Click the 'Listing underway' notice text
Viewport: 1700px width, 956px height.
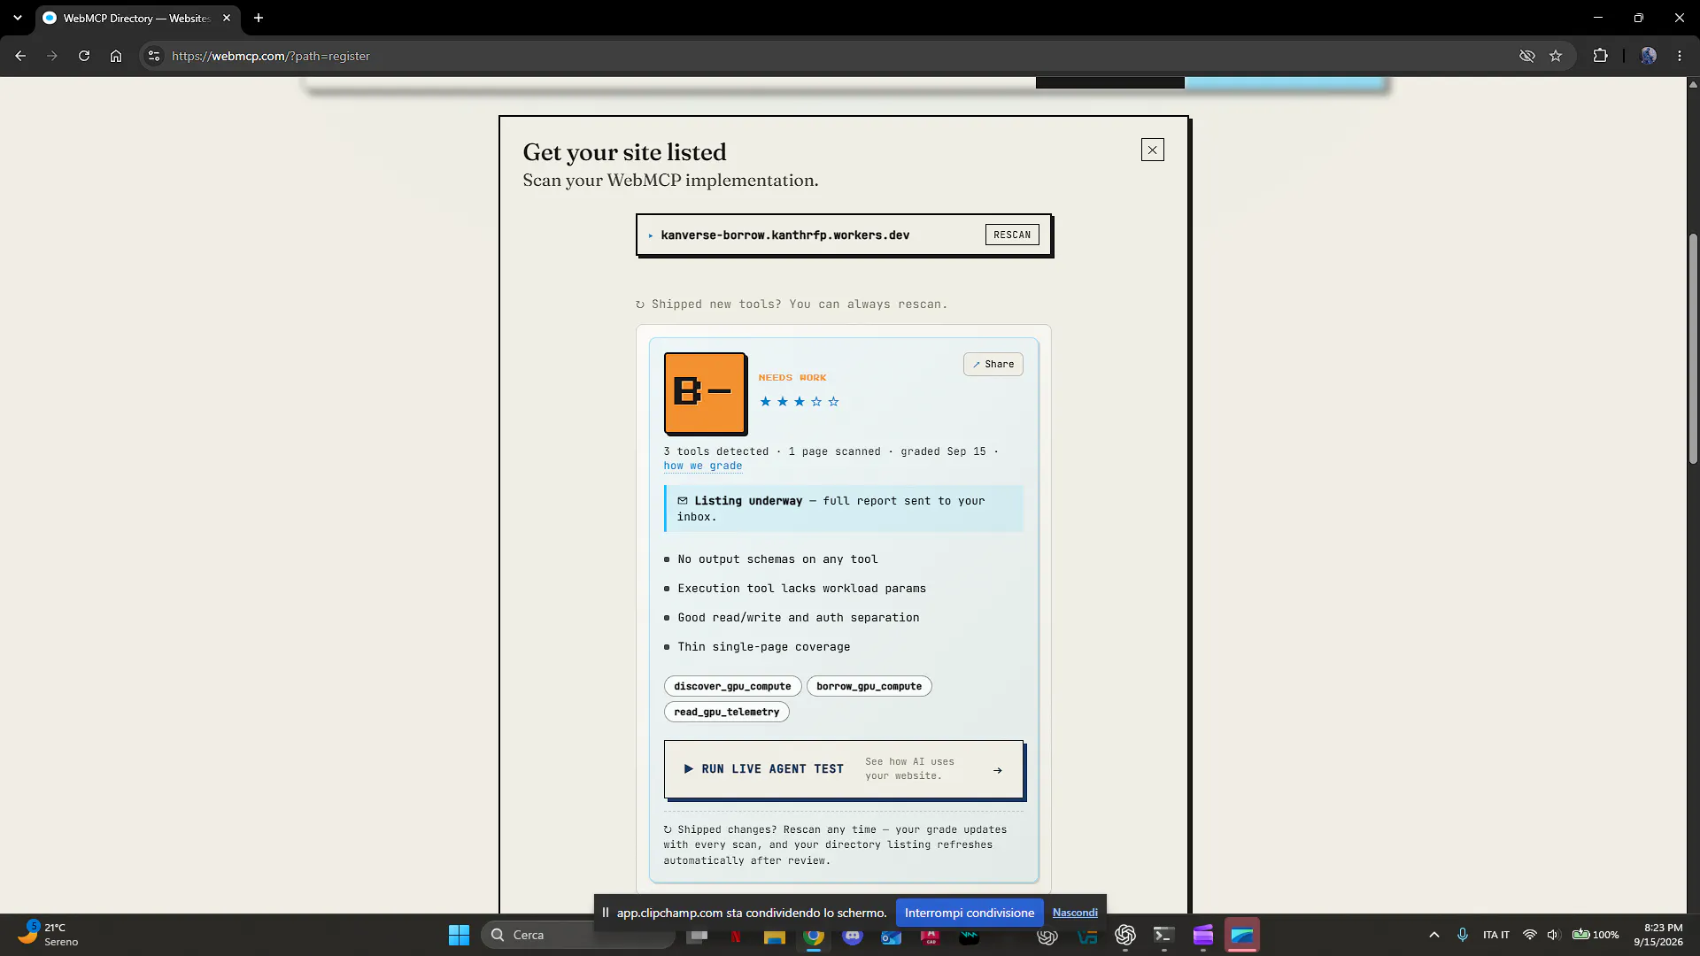(831, 509)
